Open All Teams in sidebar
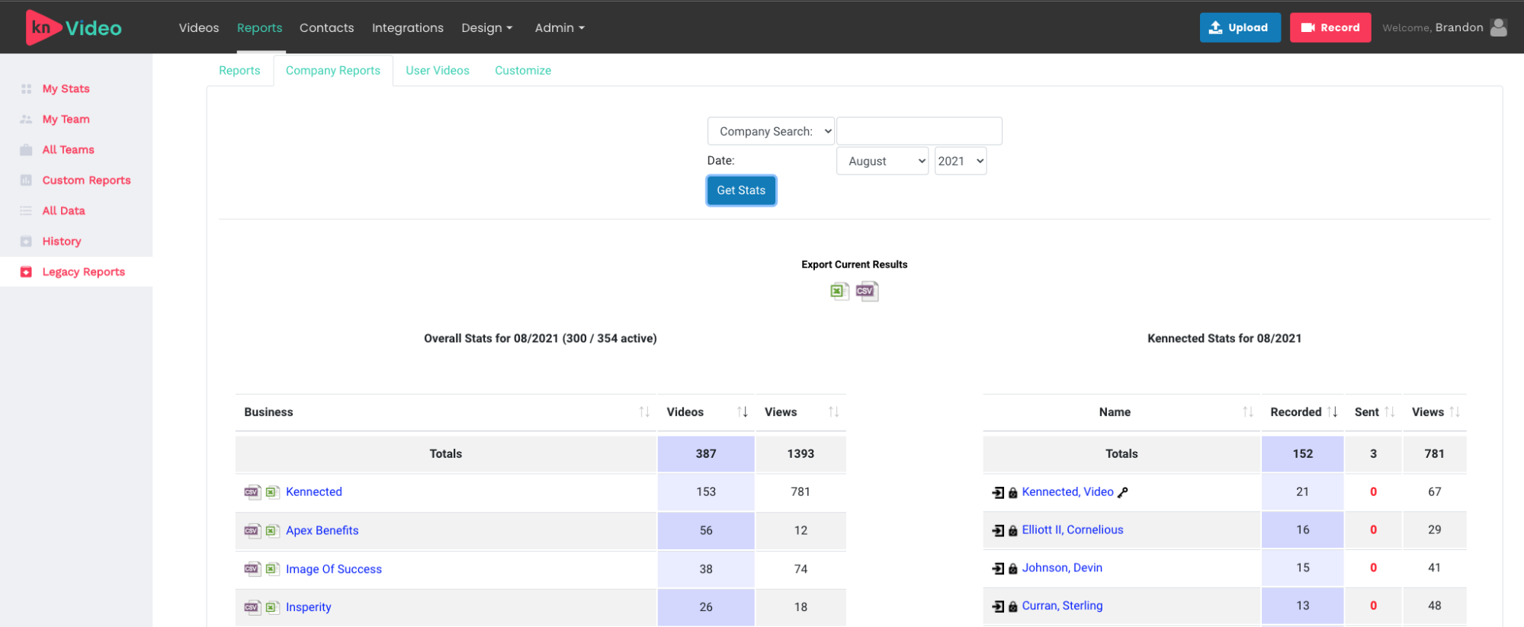The height and width of the screenshot is (627, 1524). pos(68,149)
